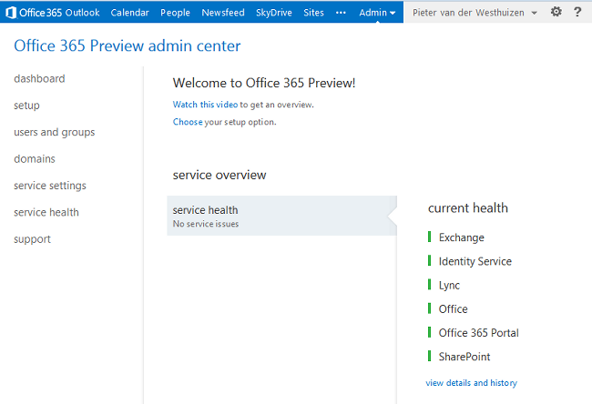Open the more apps ellipsis menu
The image size is (592, 404).
341,13
